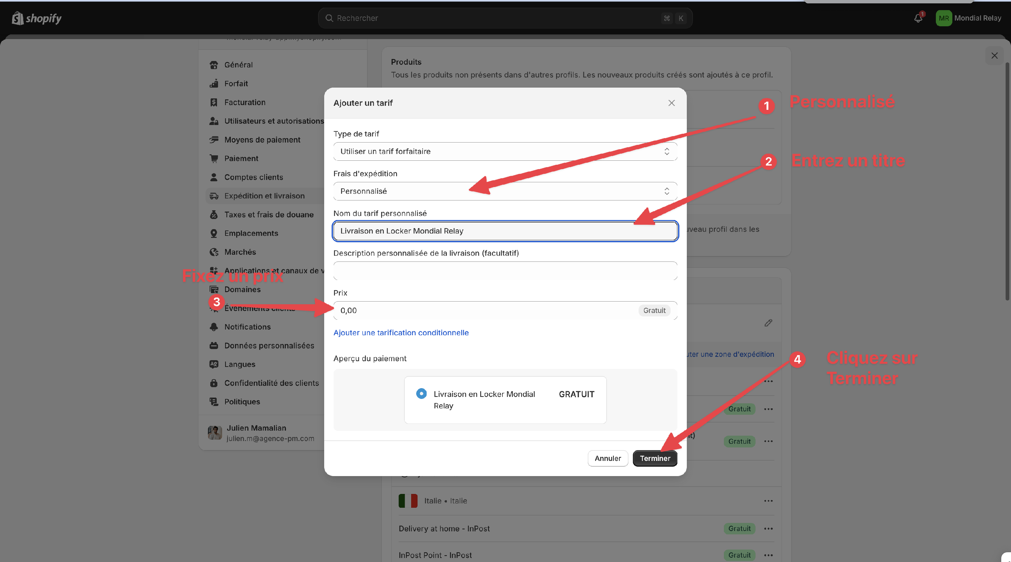
Task: Open the Notifications settings menu item
Action: (247, 327)
